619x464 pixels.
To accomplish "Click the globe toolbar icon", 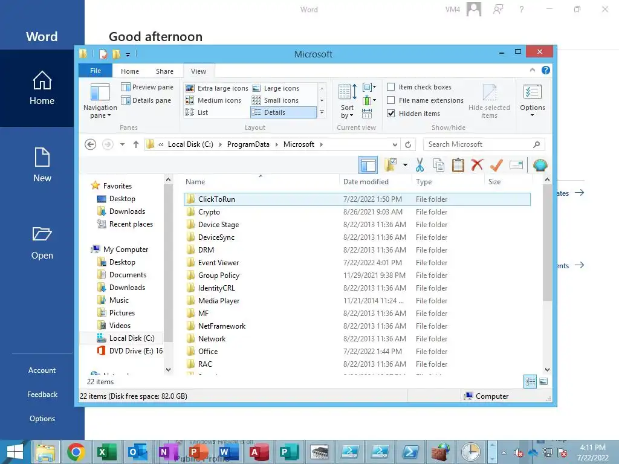I will coord(540,165).
